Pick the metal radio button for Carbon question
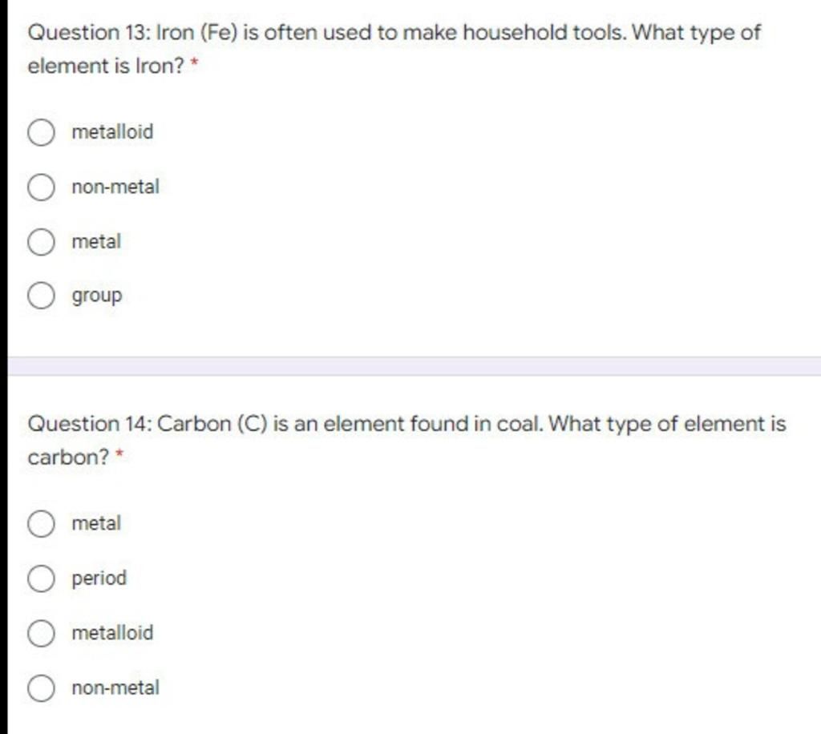 41,524
